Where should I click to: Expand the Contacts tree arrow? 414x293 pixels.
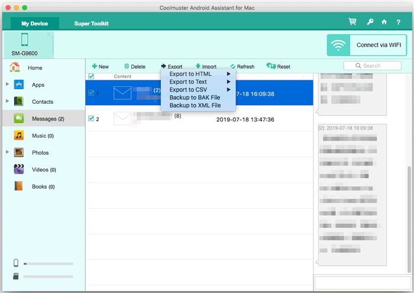(7, 101)
